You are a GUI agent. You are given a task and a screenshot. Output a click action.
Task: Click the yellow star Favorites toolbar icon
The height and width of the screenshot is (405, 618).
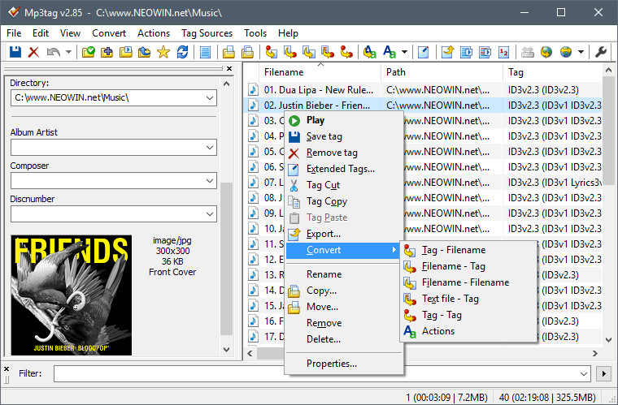point(163,52)
